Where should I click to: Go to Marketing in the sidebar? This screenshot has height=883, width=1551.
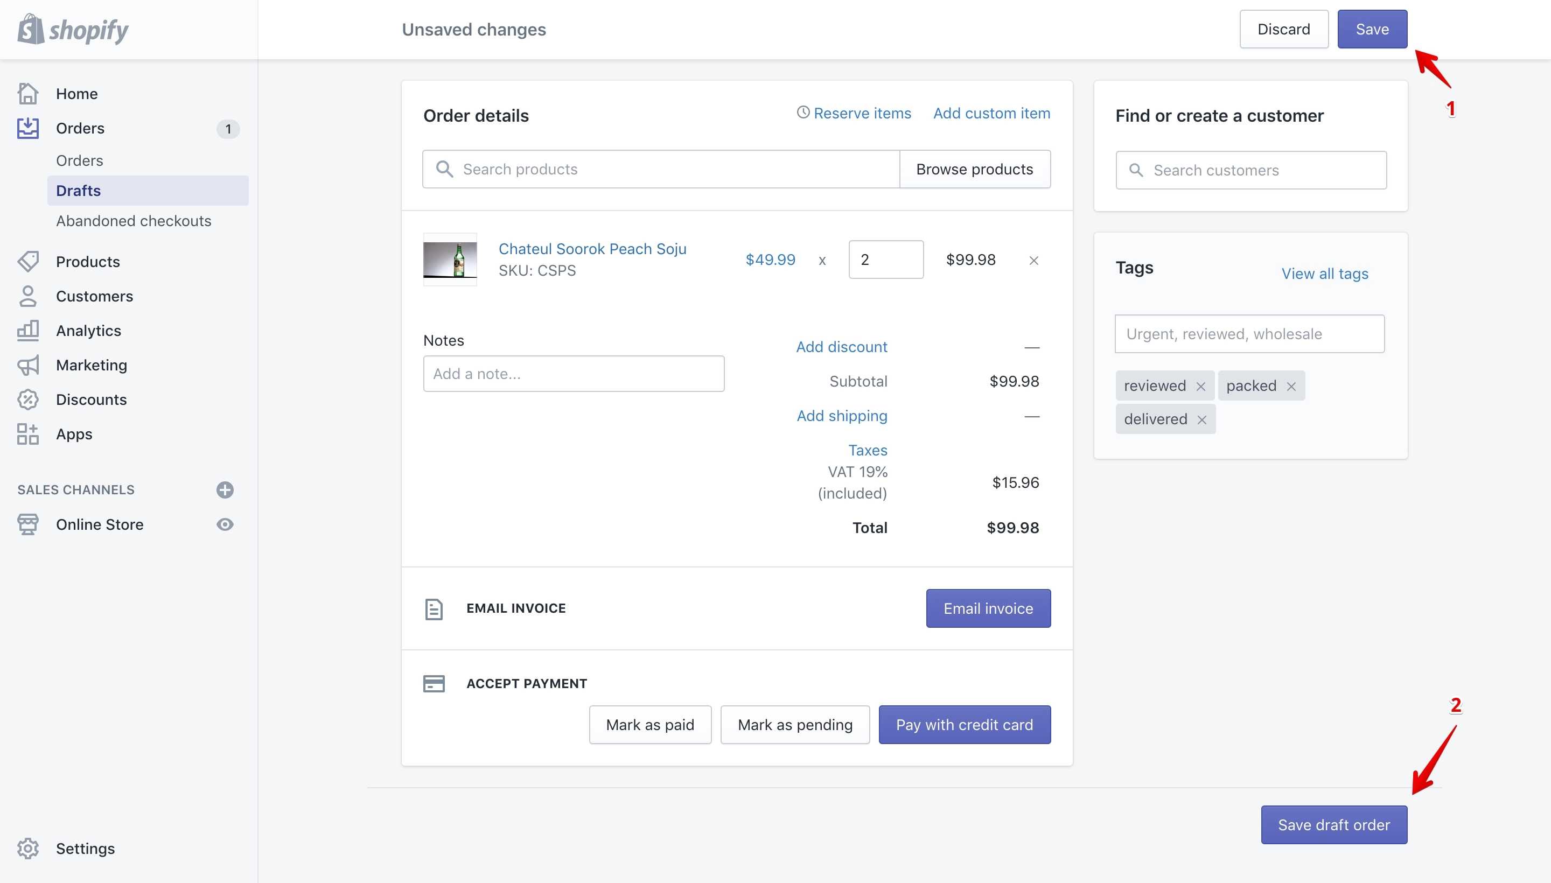(92, 365)
